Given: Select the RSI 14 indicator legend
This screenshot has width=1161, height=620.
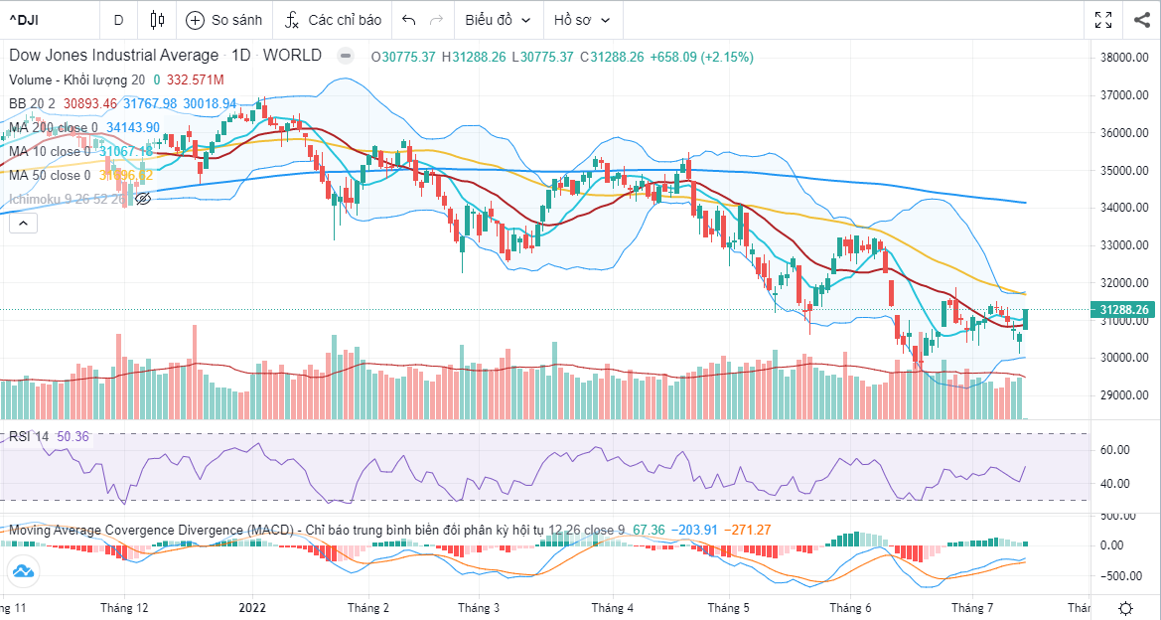Looking at the screenshot, I should coord(29,436).
